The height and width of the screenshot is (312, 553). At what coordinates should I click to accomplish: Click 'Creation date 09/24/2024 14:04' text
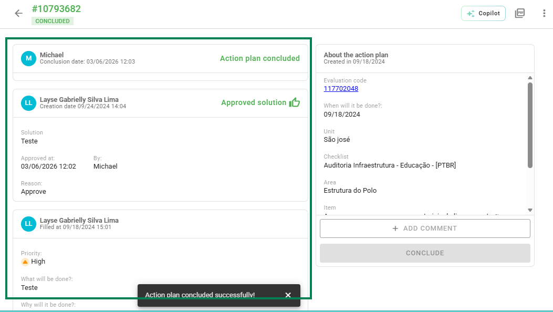pyautogui.click(x=83, y=107)
